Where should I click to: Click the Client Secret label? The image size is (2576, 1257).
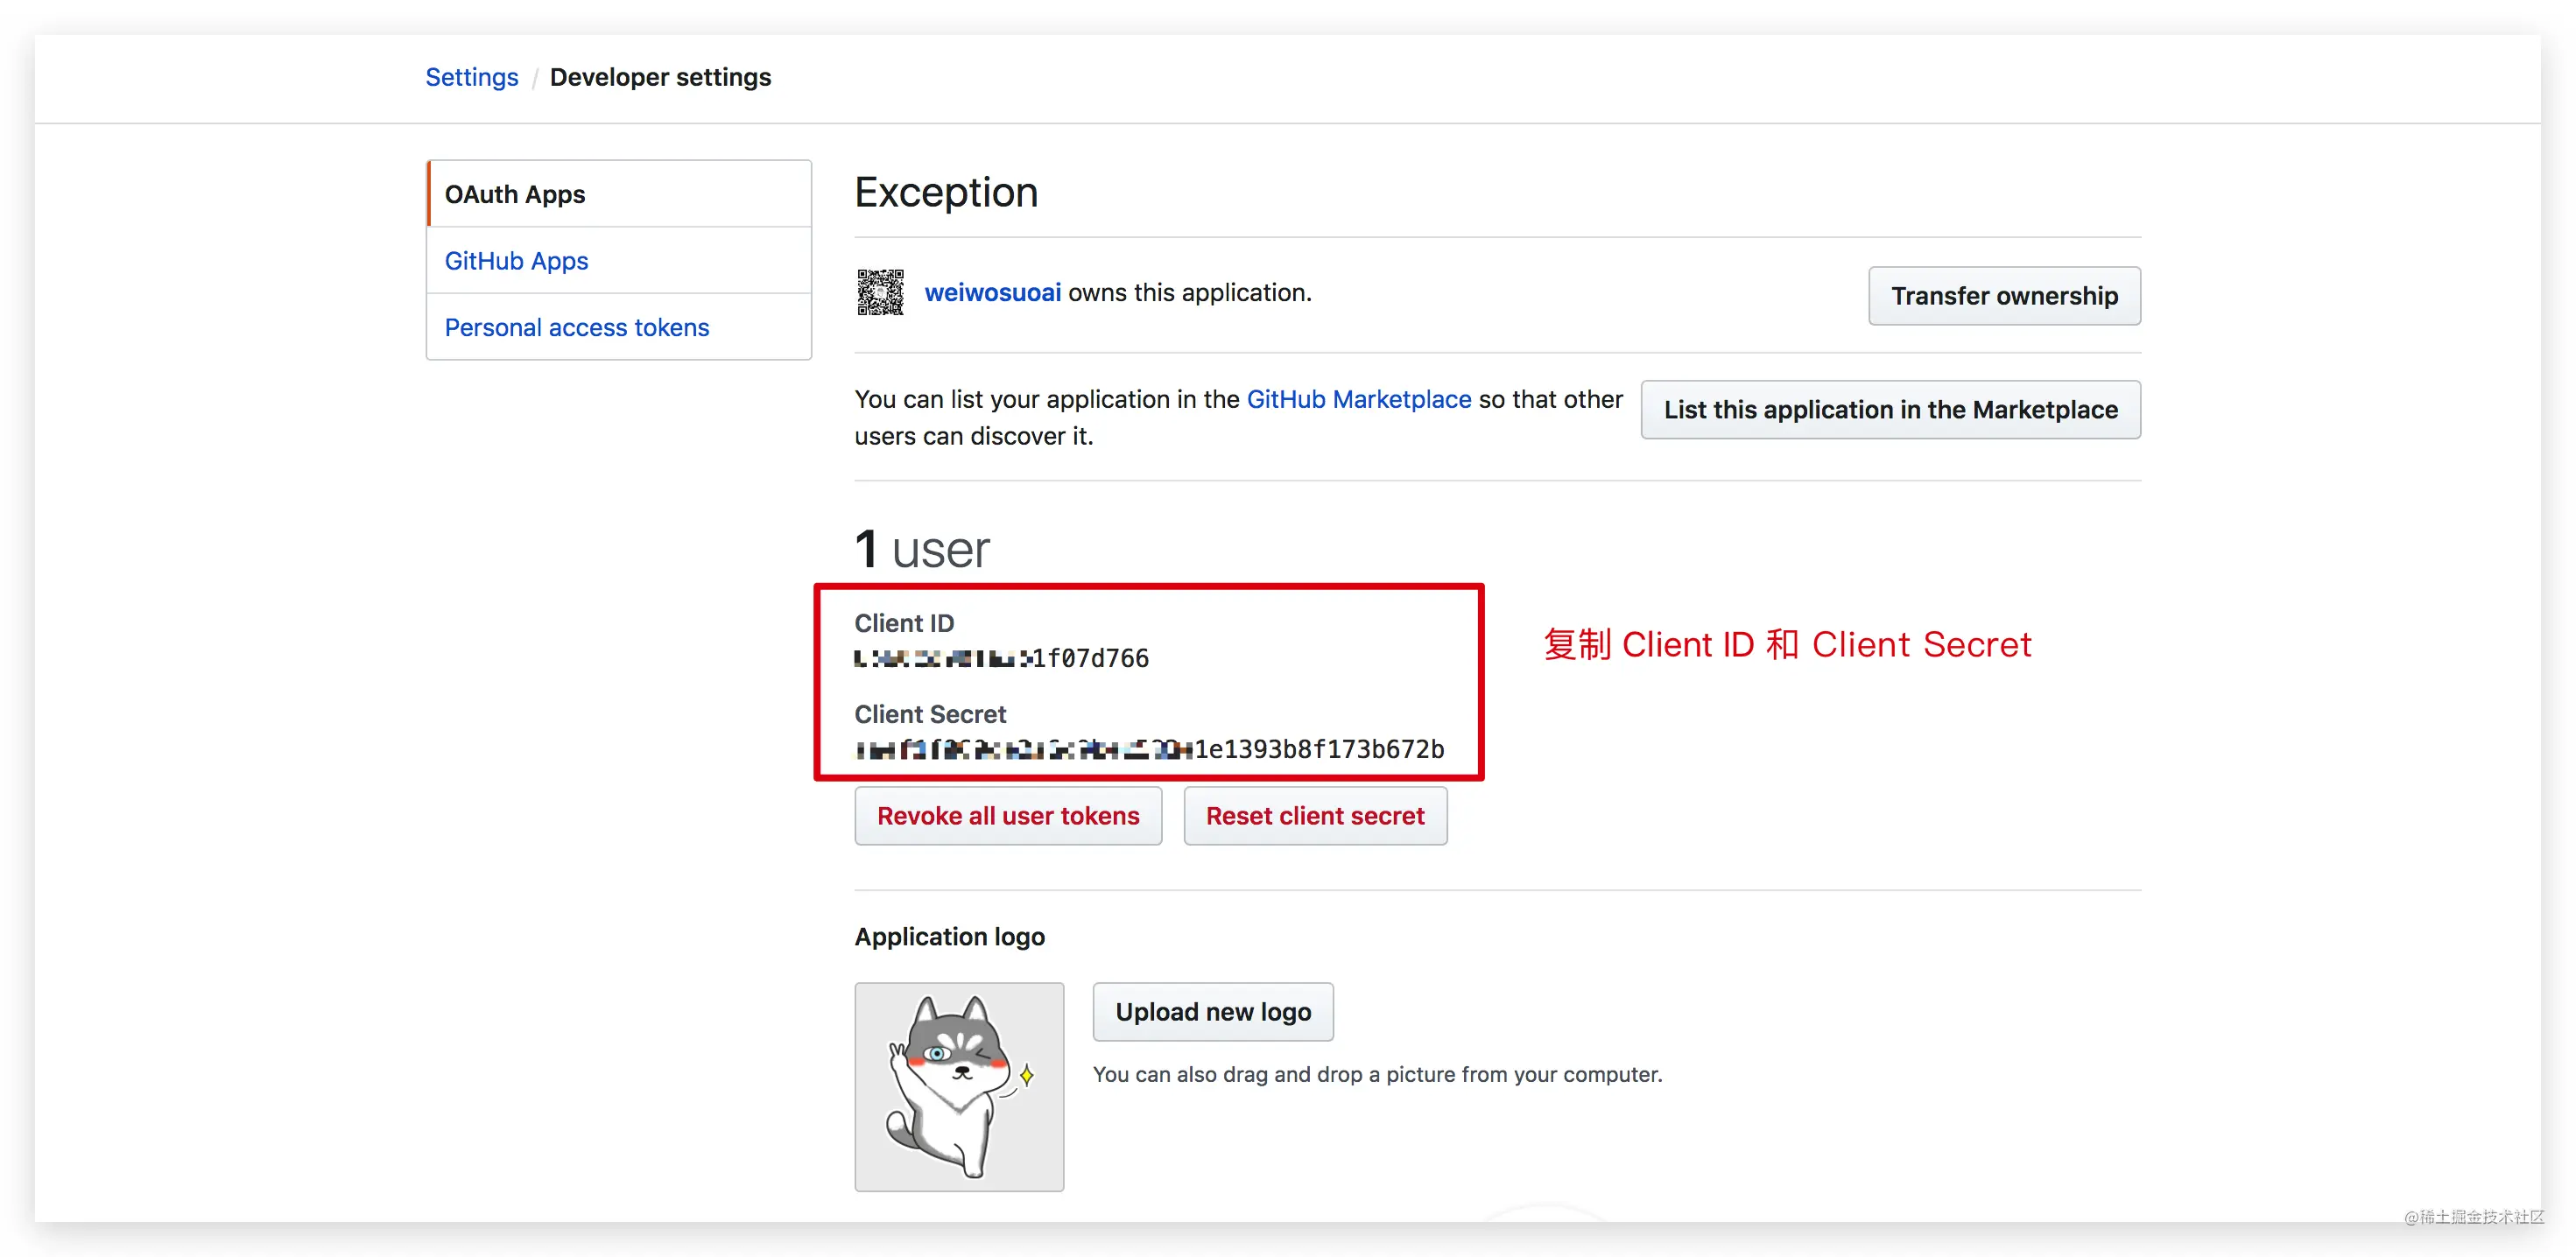click(x=930, y=714)
